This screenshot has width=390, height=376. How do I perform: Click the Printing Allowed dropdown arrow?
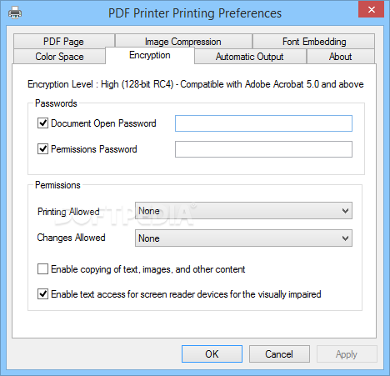point(345,211)
